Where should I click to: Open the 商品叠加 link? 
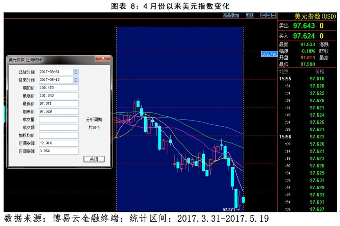[231, 15]
